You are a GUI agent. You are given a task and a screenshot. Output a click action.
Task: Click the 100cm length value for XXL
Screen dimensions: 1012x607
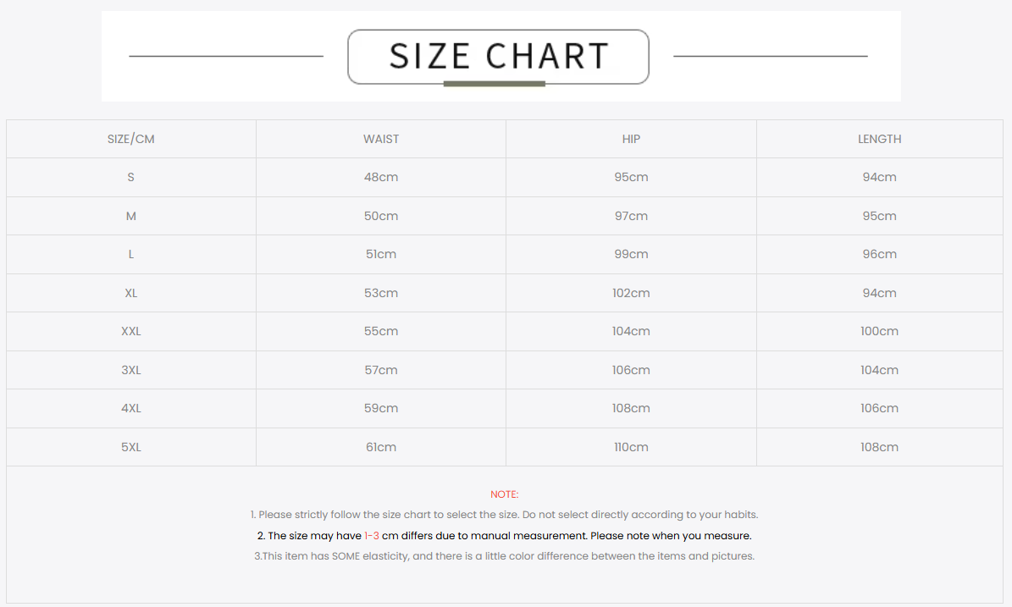click(879, 331)
